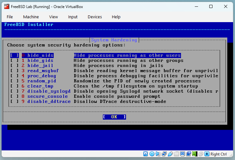The width and height of the screenshot is (235, 160).
Task: Open the network adapters status icon
Action: coord(164,154)
